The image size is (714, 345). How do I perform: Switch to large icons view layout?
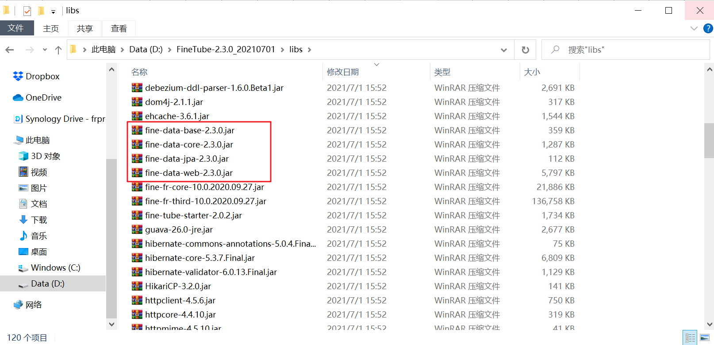pyautogui.click(x=705, y=337)
